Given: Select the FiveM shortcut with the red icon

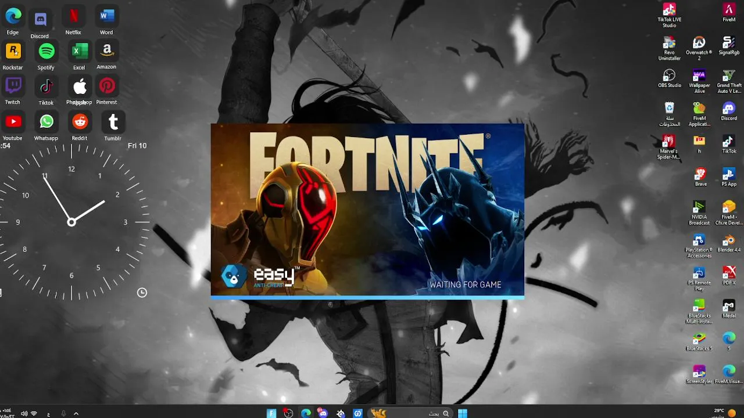Looking at the screenshot, I should click(729, 13).
